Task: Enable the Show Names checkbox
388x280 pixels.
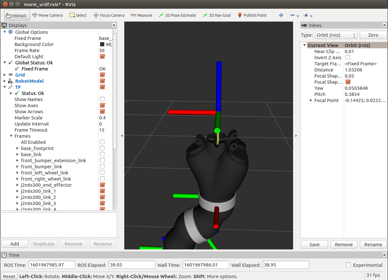Action: pyautogui.click(x=102, y=99)
